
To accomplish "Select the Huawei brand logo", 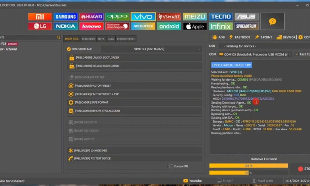I will coord(91,17).
